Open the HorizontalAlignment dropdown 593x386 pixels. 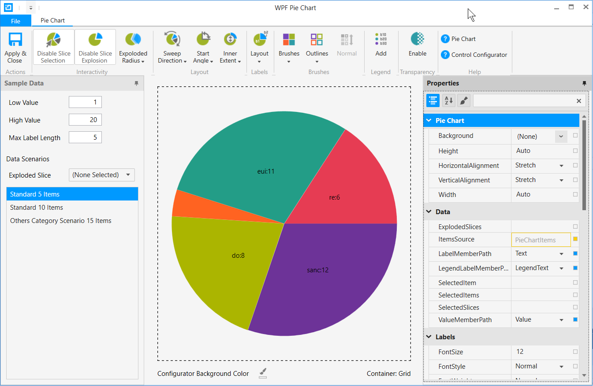[x=562, y=166]
